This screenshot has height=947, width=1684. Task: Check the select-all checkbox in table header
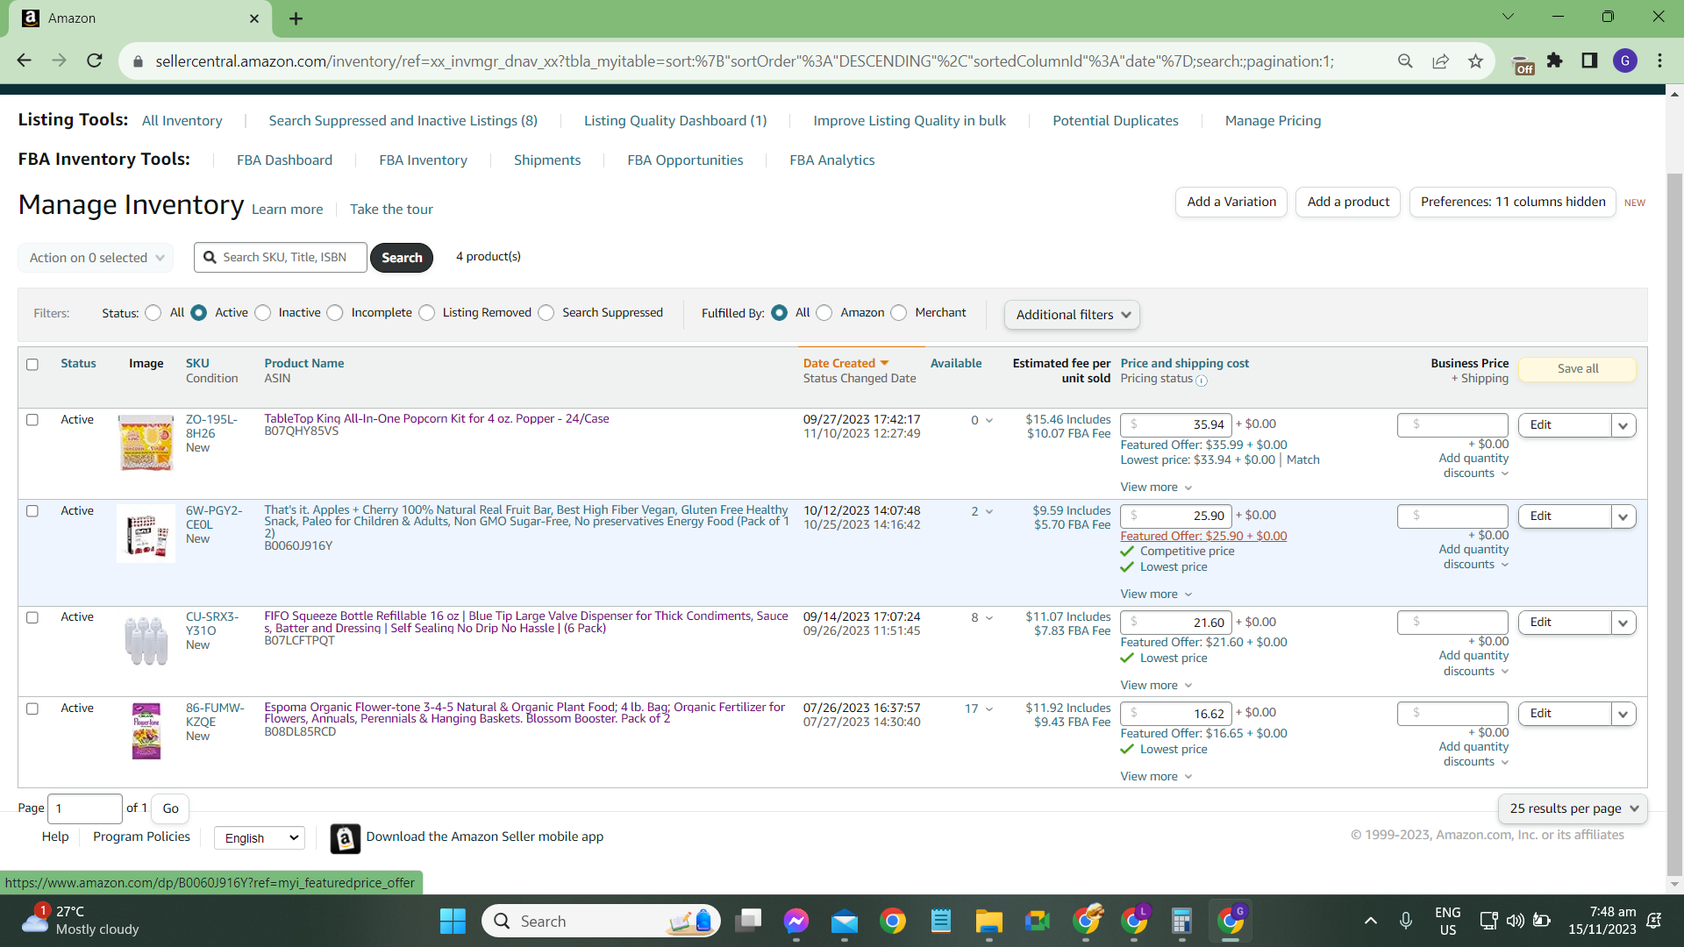pos(32,365)
